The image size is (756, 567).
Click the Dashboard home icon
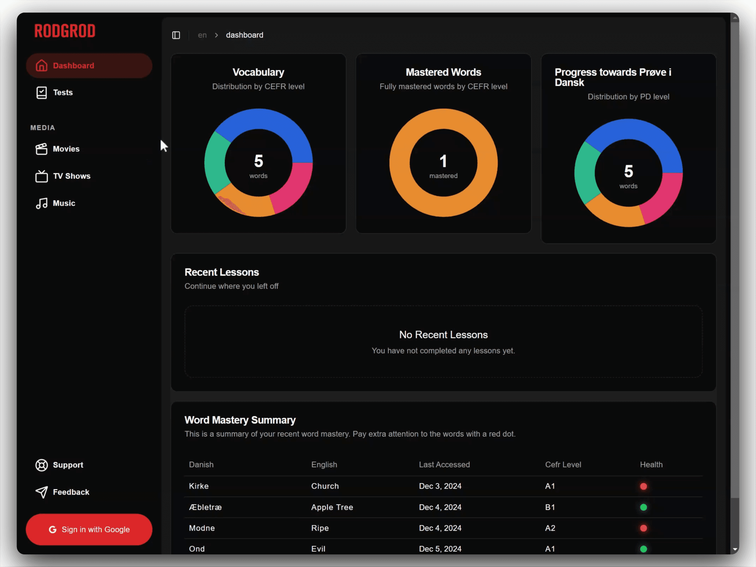coord(41,65)
